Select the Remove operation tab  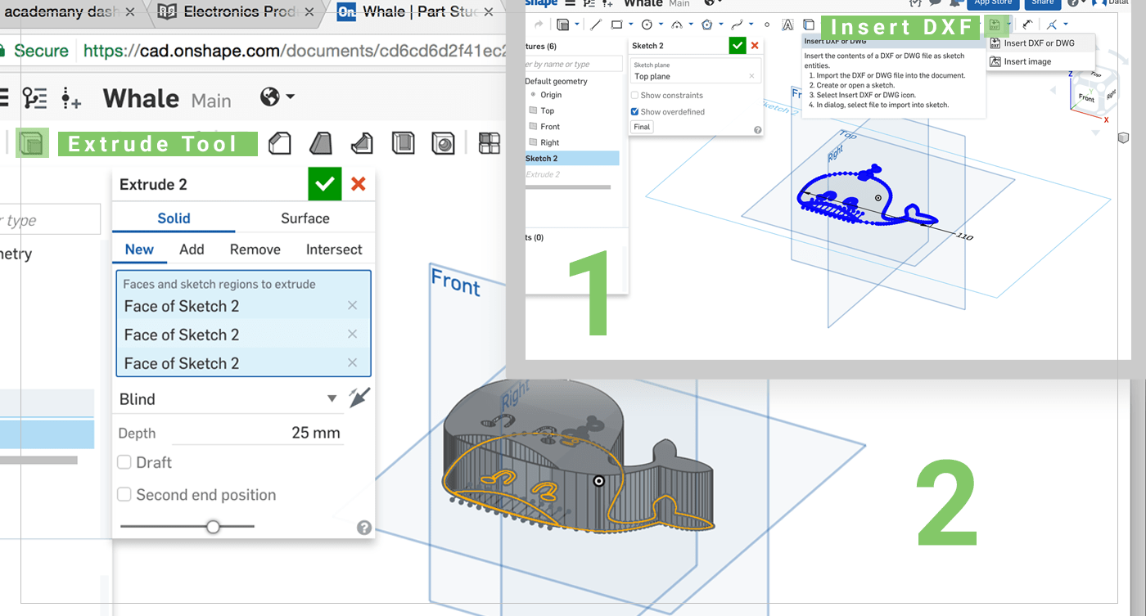(x=255, y=250)
